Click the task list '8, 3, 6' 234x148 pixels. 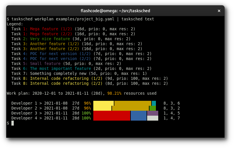tap(172, 103)
